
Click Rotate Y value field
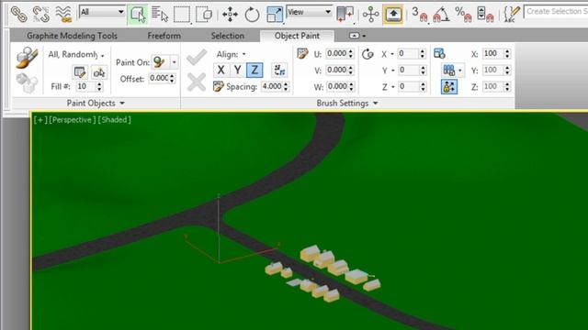click(x=409, y=70)
